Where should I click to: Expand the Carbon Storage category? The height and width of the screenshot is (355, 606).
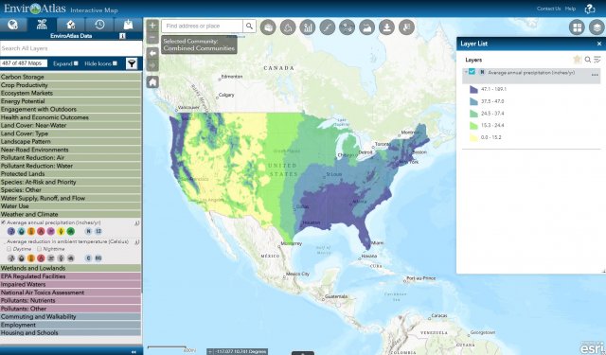coord(71,77)
